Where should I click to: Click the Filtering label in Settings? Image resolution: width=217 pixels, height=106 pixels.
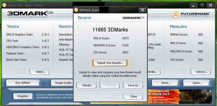click(x=64, y=45)
